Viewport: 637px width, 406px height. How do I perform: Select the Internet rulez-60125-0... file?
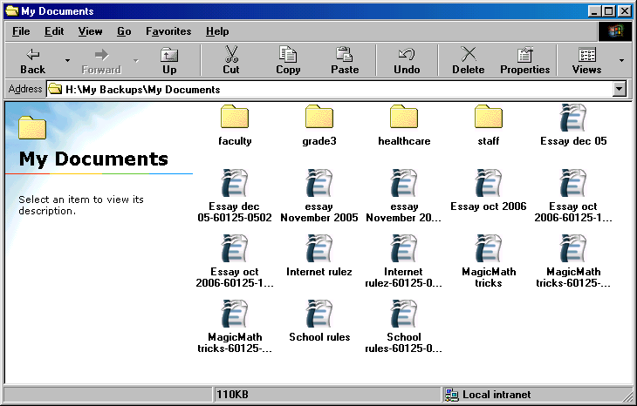click(404, 261)
